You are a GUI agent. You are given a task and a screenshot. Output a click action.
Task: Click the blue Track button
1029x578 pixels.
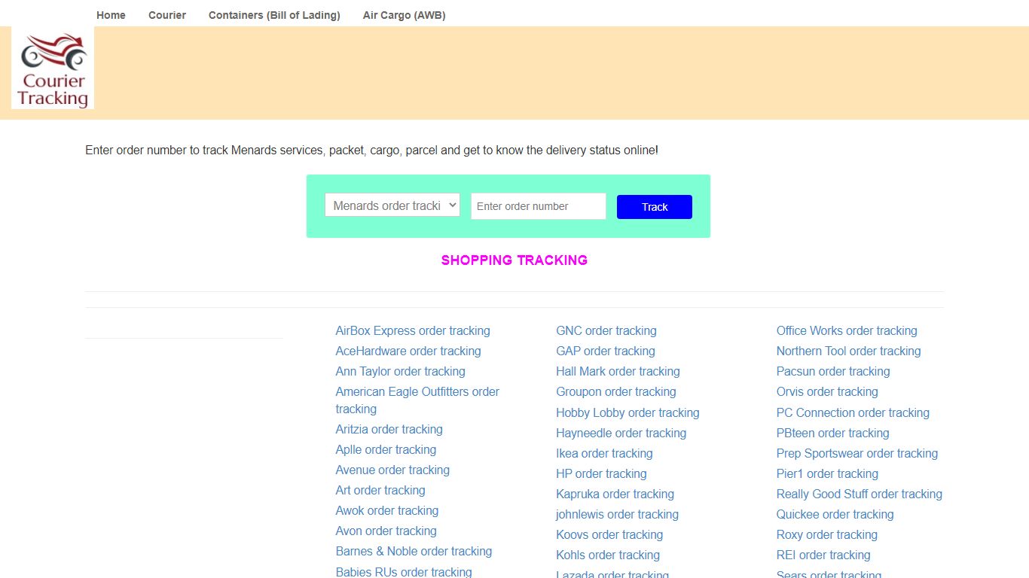pyautogui.click(x=655, y=207)
